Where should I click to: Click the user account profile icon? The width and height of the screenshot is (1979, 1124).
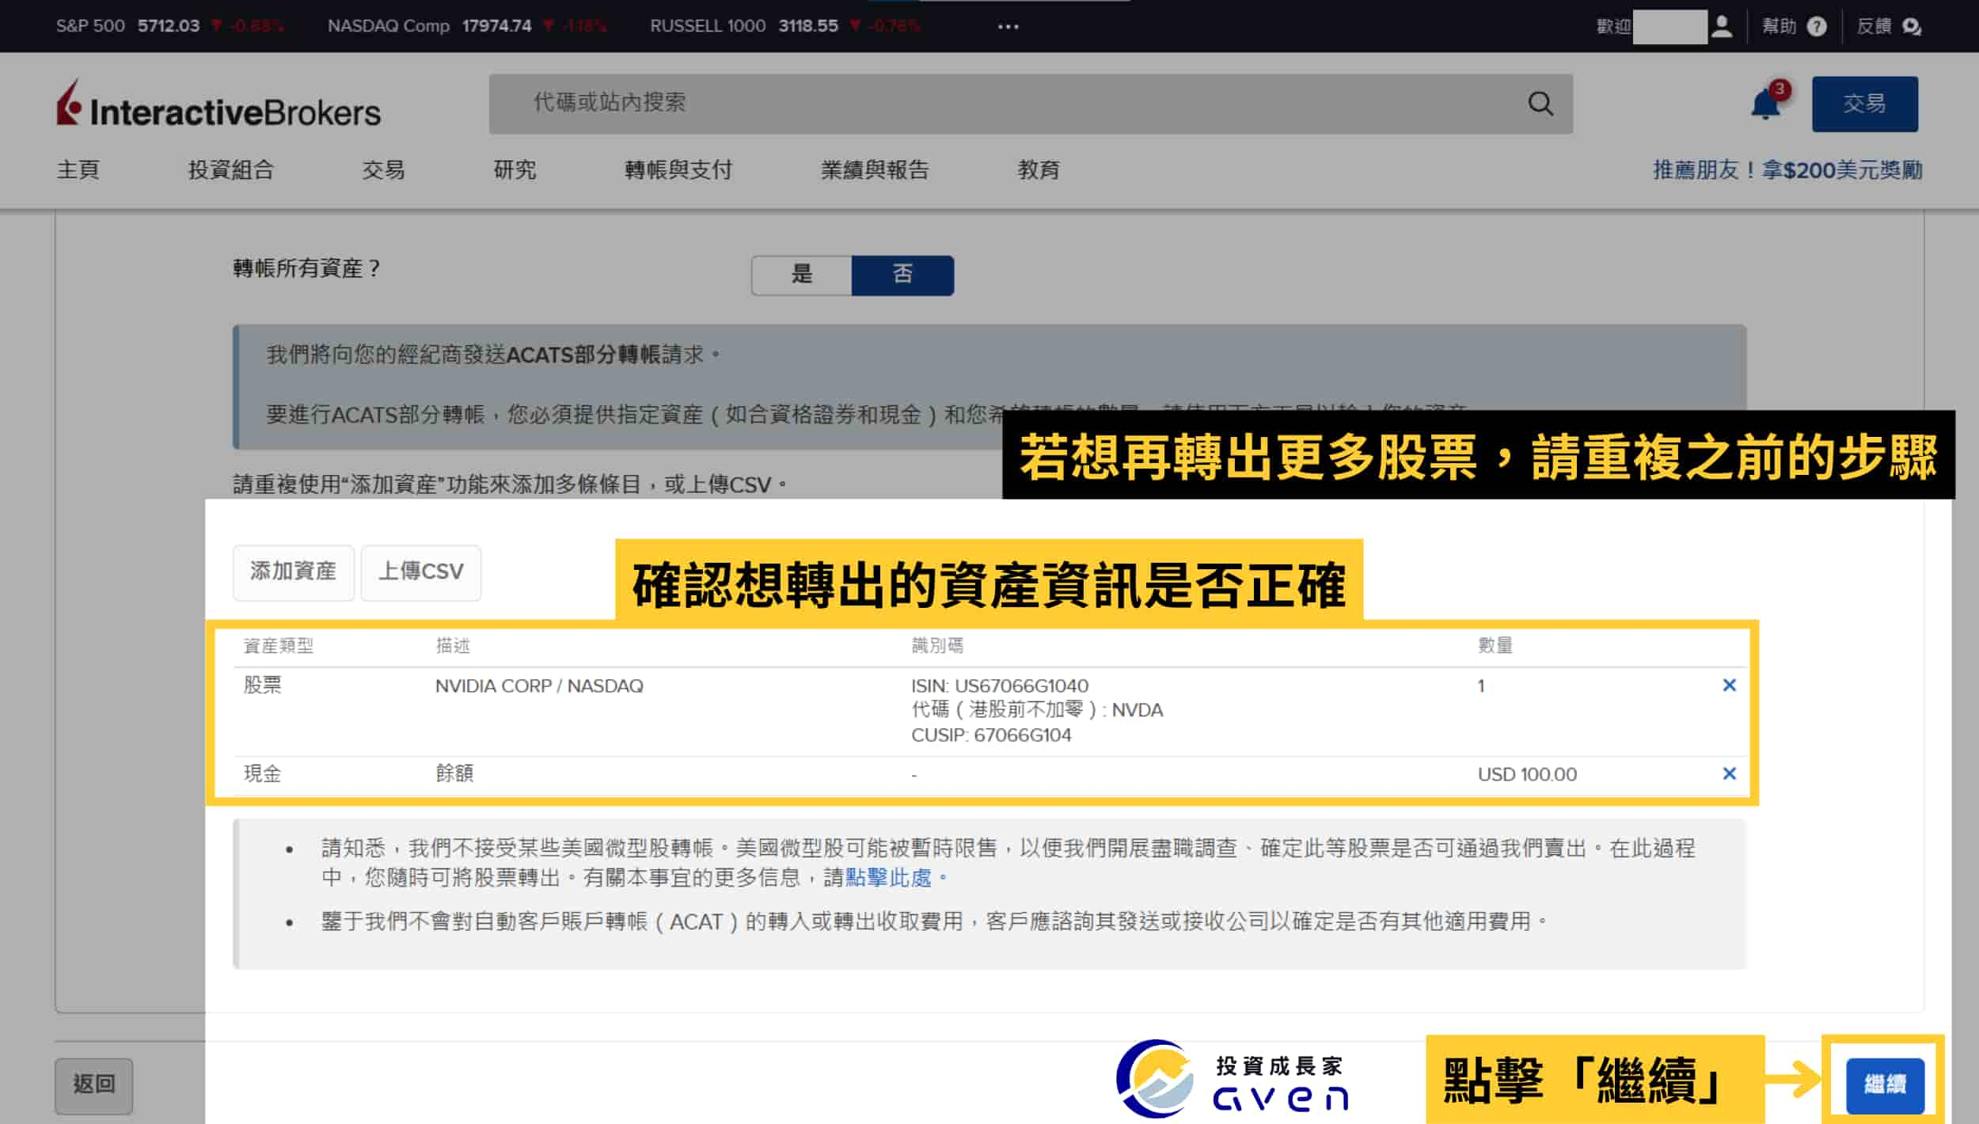(x=1721, y=26)
